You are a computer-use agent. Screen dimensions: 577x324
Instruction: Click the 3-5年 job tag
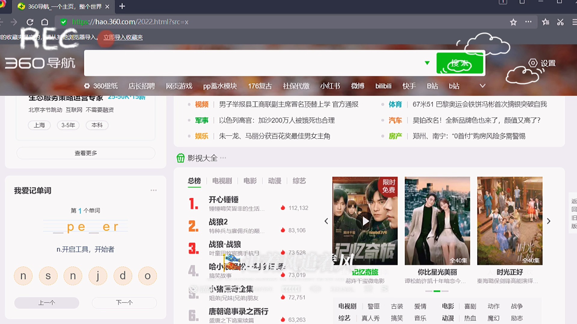(68, 125)
